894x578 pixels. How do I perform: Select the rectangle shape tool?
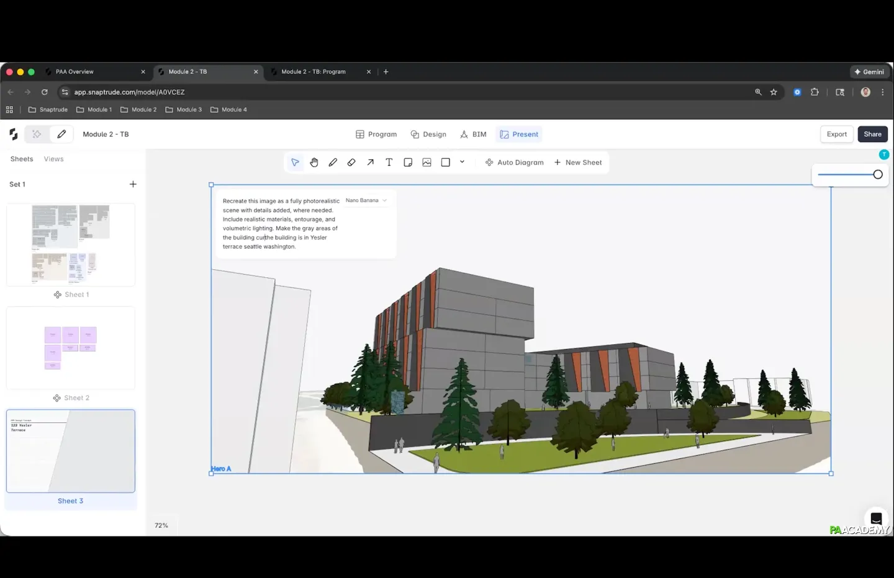tap(445, 162)
